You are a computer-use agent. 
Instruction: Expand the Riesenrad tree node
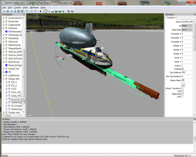[3, 21]
